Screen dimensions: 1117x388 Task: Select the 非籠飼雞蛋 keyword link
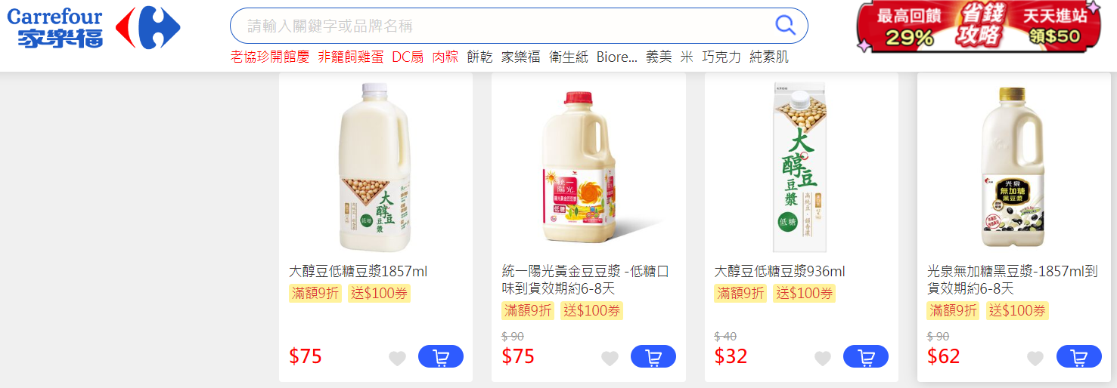click(x=351, y=57)
